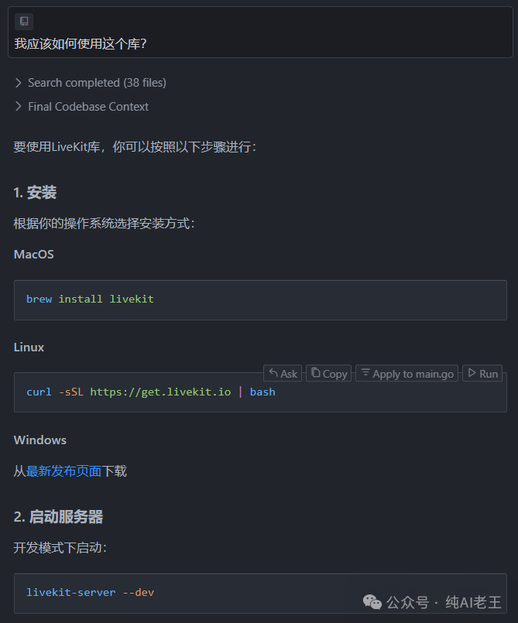Click the 1. 安装 heading
Screen dimensions: 518x623
point(35,193)
